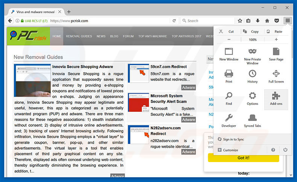This screenshot has height=182, width=297.
Task: Bookmark this page with star icon
Action: [x=240, y=21]
